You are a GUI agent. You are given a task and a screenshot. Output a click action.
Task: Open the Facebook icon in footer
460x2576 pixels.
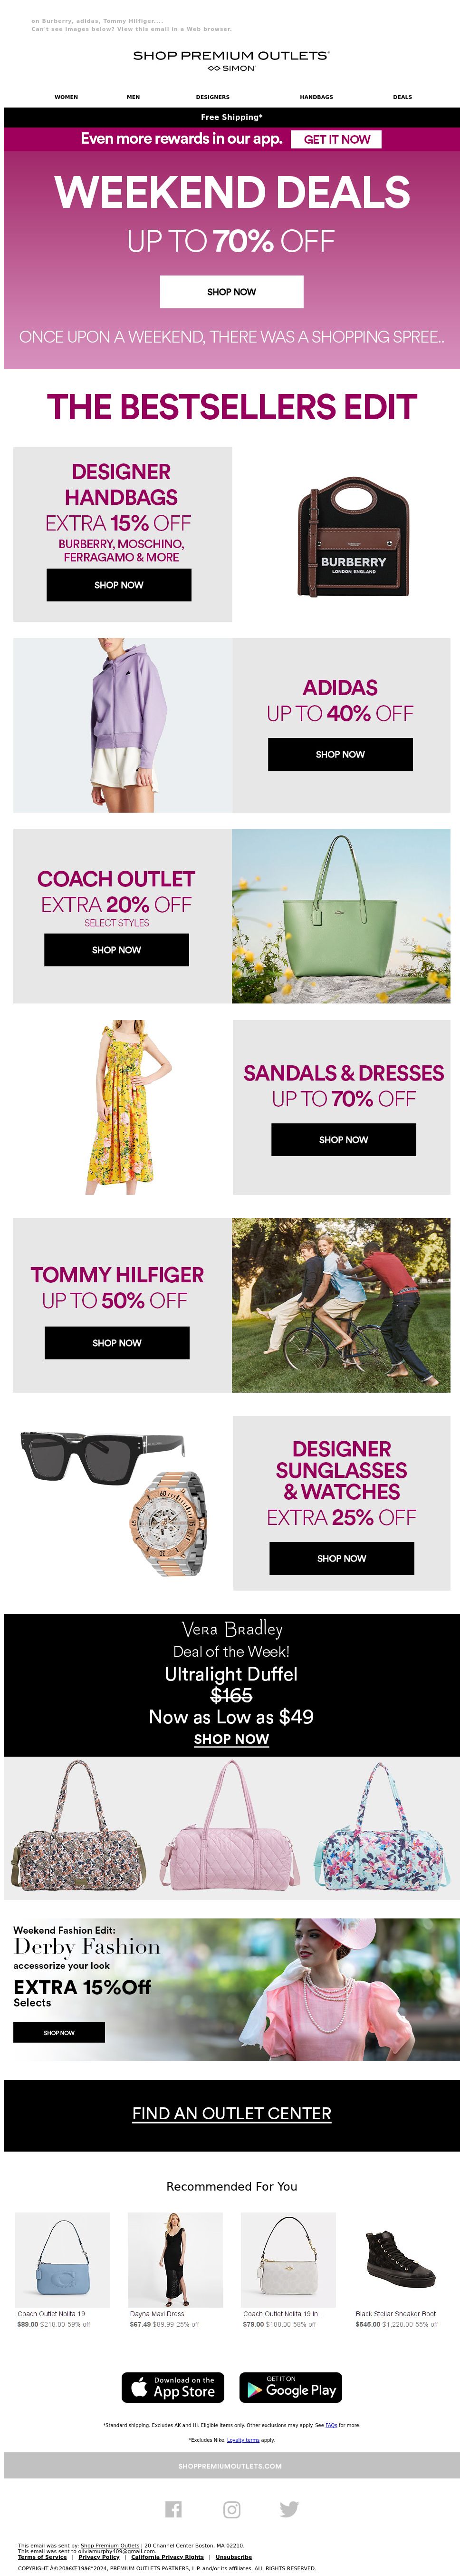click(173, 2508)
